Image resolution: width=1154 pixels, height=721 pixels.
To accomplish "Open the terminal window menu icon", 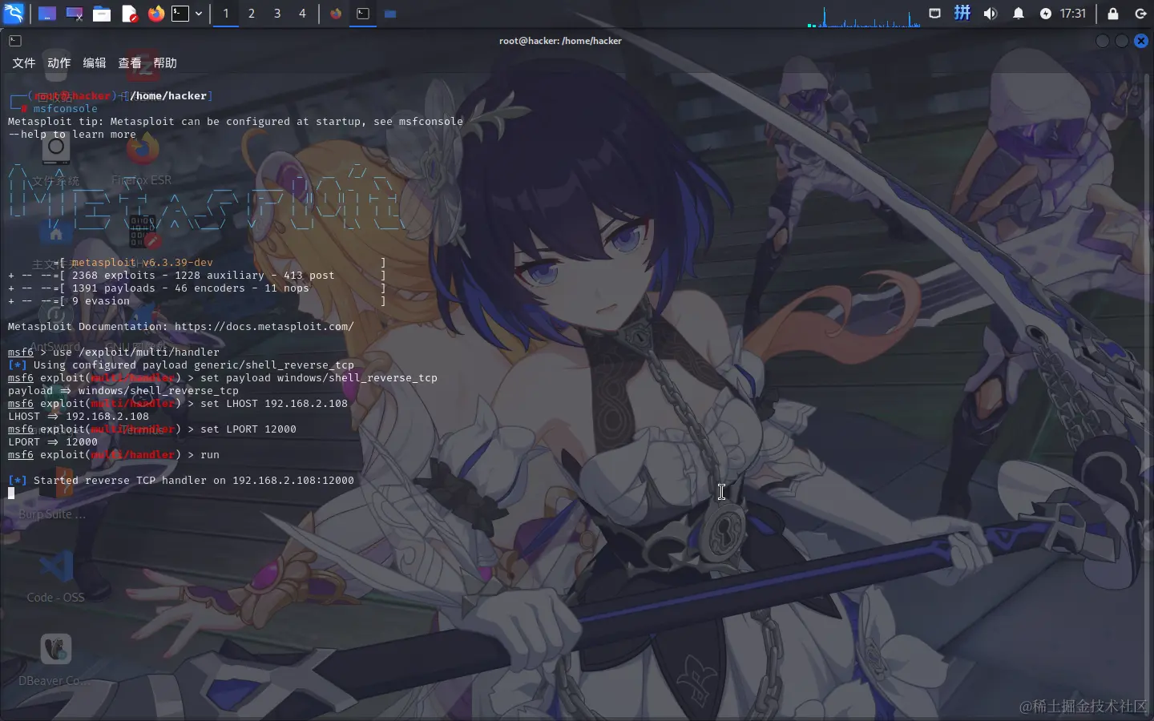I will click(15, 41).
